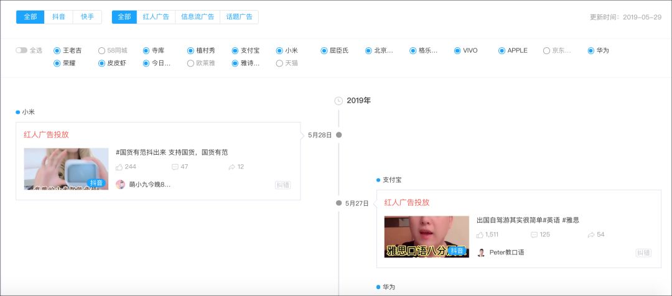The image size is (672, 296).
Task: Click 红人广告投放 heading on 小米 card
Action: point(46,134)
